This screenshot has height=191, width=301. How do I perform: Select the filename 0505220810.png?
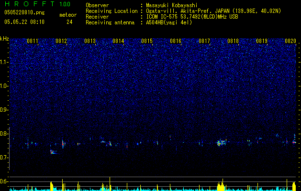24,13
